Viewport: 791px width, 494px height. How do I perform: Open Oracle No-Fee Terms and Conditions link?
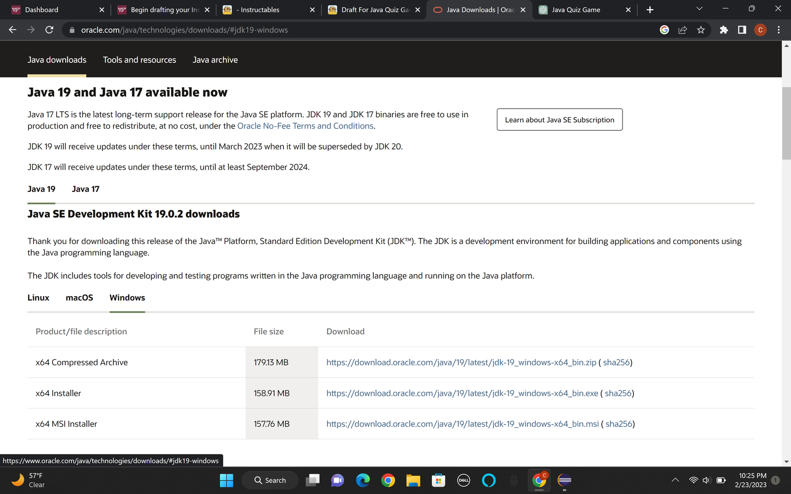(305, 126)
